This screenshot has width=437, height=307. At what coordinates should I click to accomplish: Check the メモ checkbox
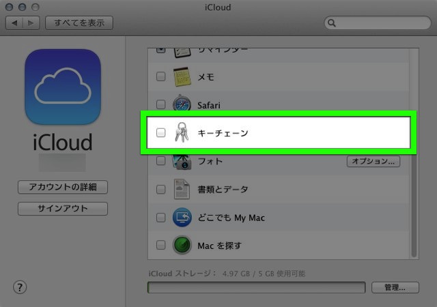click(161, 77)
